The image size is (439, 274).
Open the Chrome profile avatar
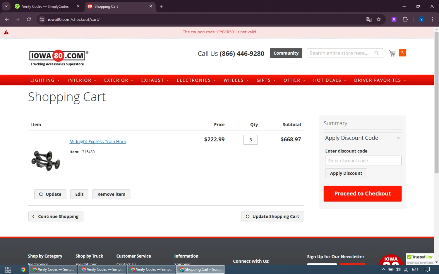coord(421,19)
